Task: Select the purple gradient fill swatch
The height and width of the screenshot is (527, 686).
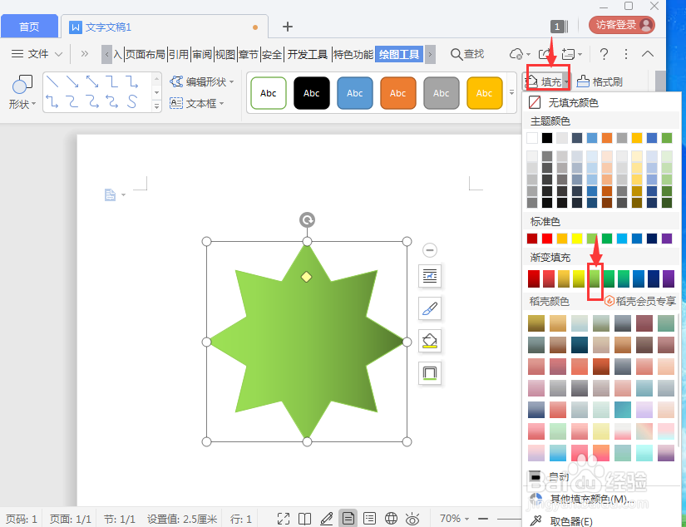Action: click(x=668, y=278)
